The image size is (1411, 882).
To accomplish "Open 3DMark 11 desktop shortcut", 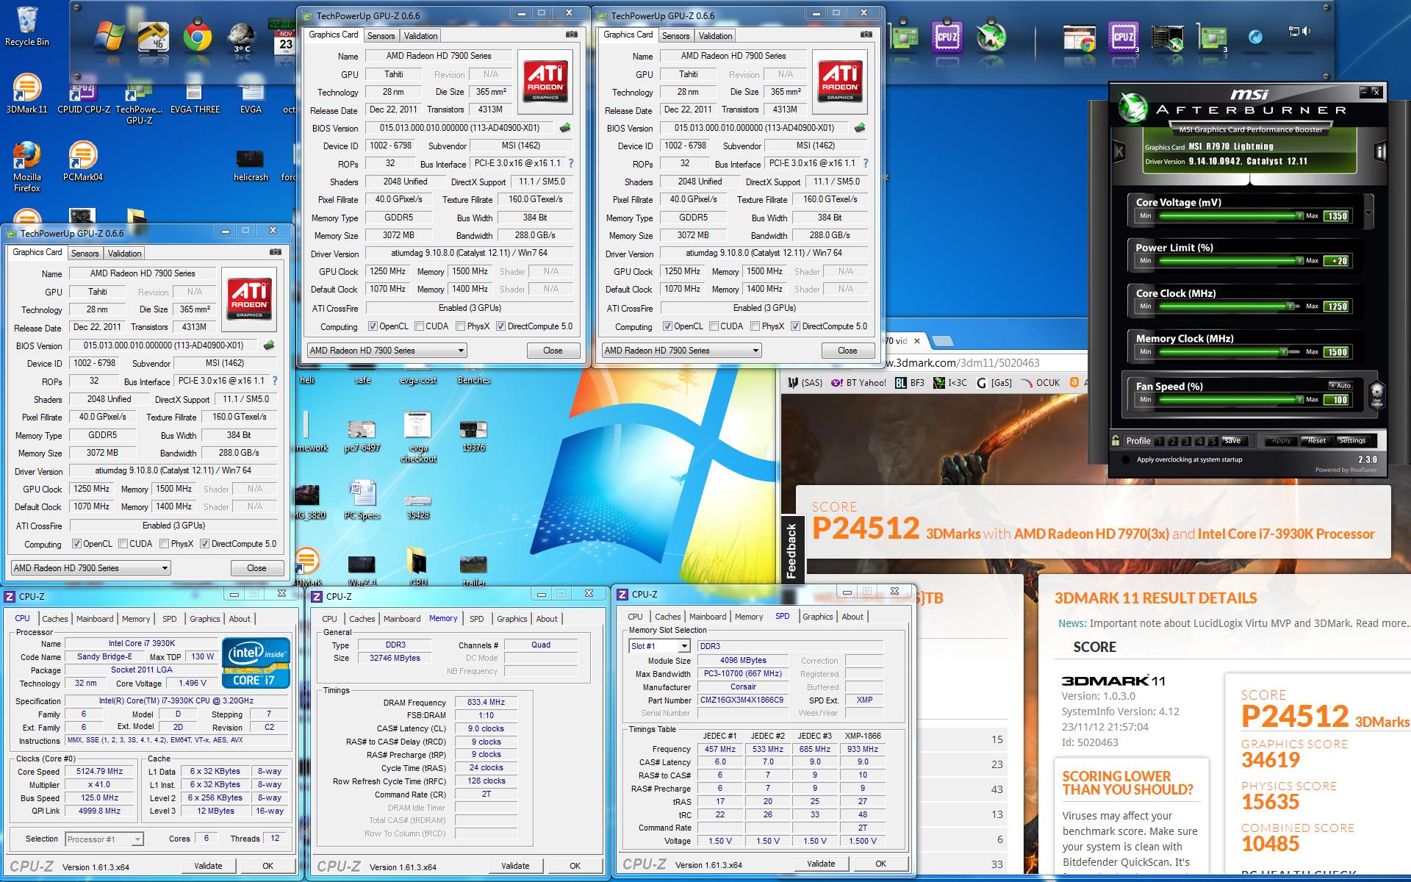I will point(26,94).
